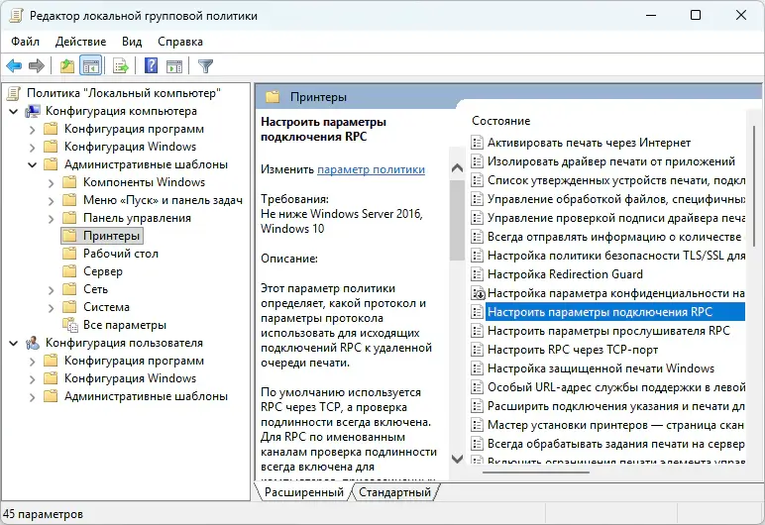Open the 'Справка' menu

(180, 42)
